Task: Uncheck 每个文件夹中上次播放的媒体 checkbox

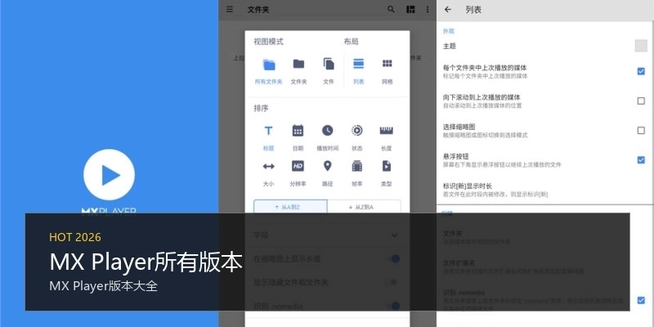Action: coord(641,71)
